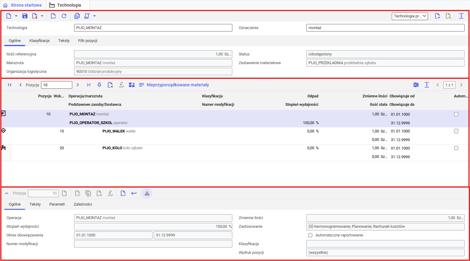
Task: Jump to the first position in table
Action: (x=10, y=85)
